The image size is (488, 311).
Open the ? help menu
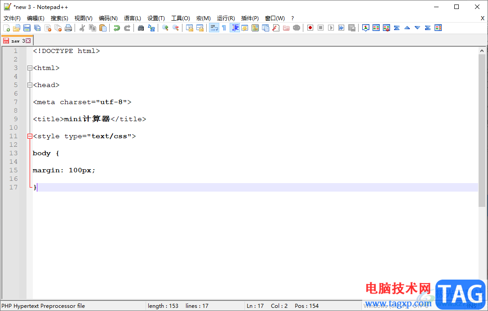[293, 18]
